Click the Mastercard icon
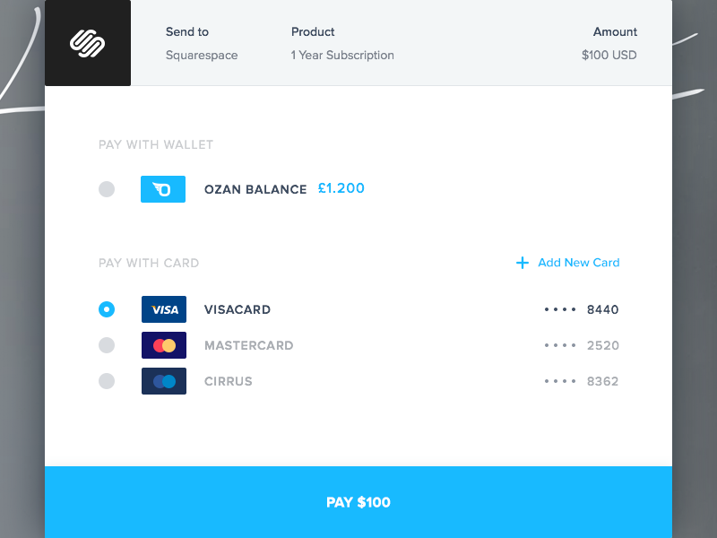 [x=163, y=345]
